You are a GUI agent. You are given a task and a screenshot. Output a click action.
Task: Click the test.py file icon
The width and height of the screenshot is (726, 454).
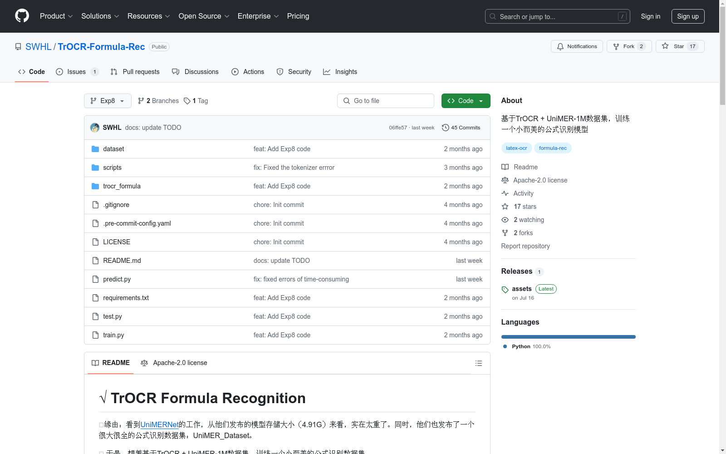pyautogui.click(x=95, y=316)
